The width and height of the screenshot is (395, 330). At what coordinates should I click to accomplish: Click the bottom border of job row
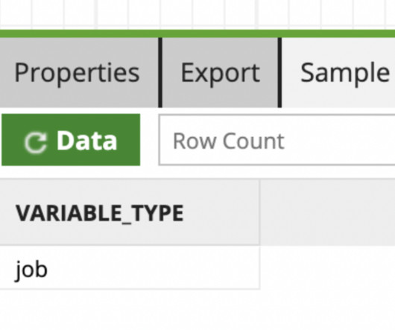130,289
